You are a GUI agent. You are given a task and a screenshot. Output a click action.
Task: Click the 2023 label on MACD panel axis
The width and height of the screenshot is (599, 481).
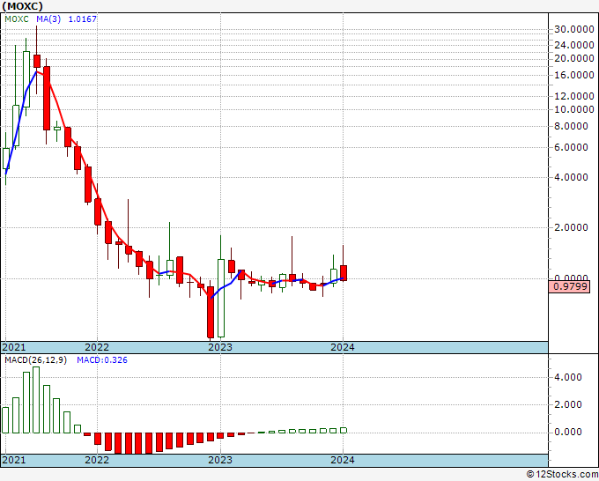coord(220,460)
